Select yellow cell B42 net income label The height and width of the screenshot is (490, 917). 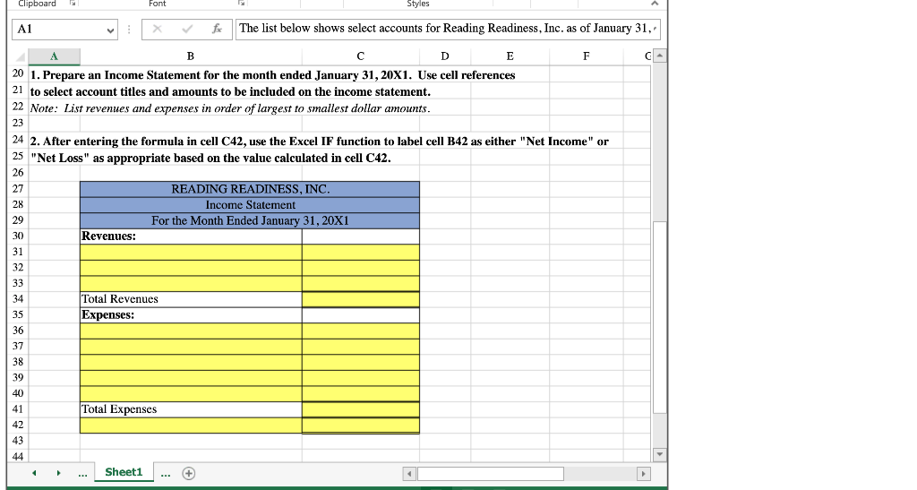point(191,426)
